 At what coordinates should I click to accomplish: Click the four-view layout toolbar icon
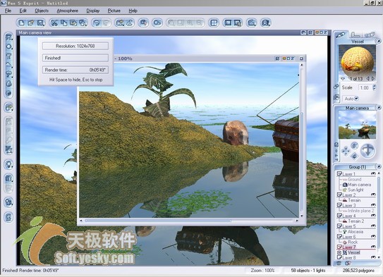tap(214, 23)
